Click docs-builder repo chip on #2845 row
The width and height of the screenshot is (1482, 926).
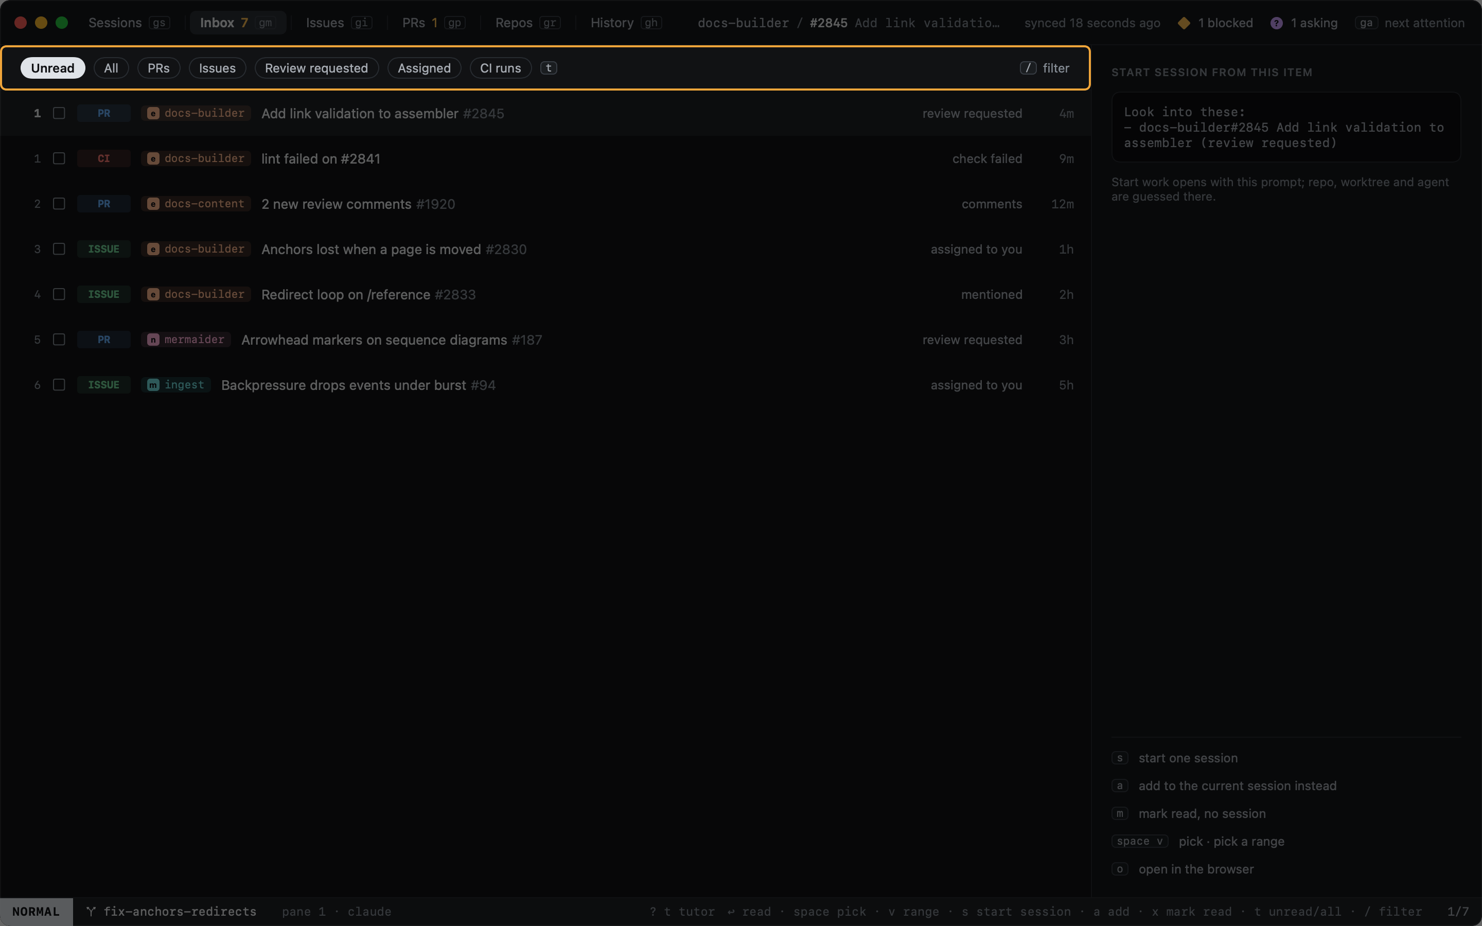point(196,113)
